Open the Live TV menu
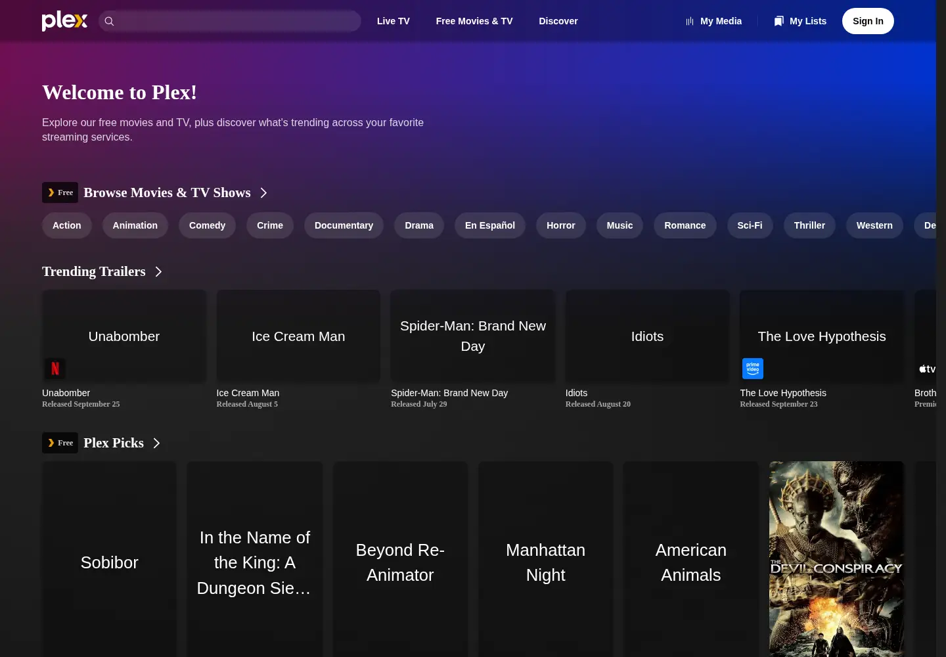 [x=393, y=21]
